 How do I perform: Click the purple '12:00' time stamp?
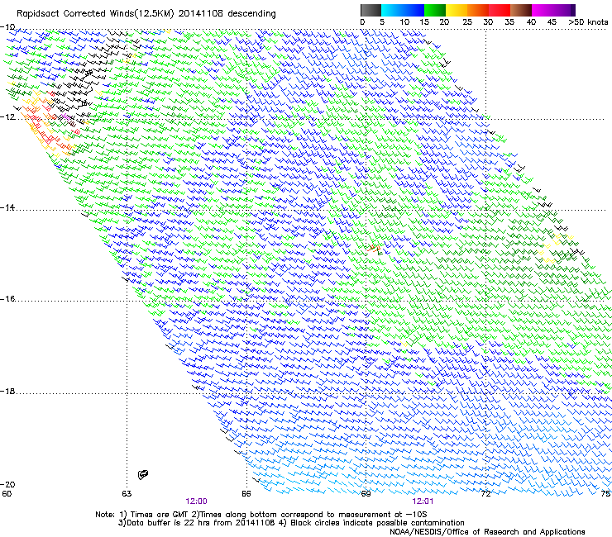(x=196, y=501)
